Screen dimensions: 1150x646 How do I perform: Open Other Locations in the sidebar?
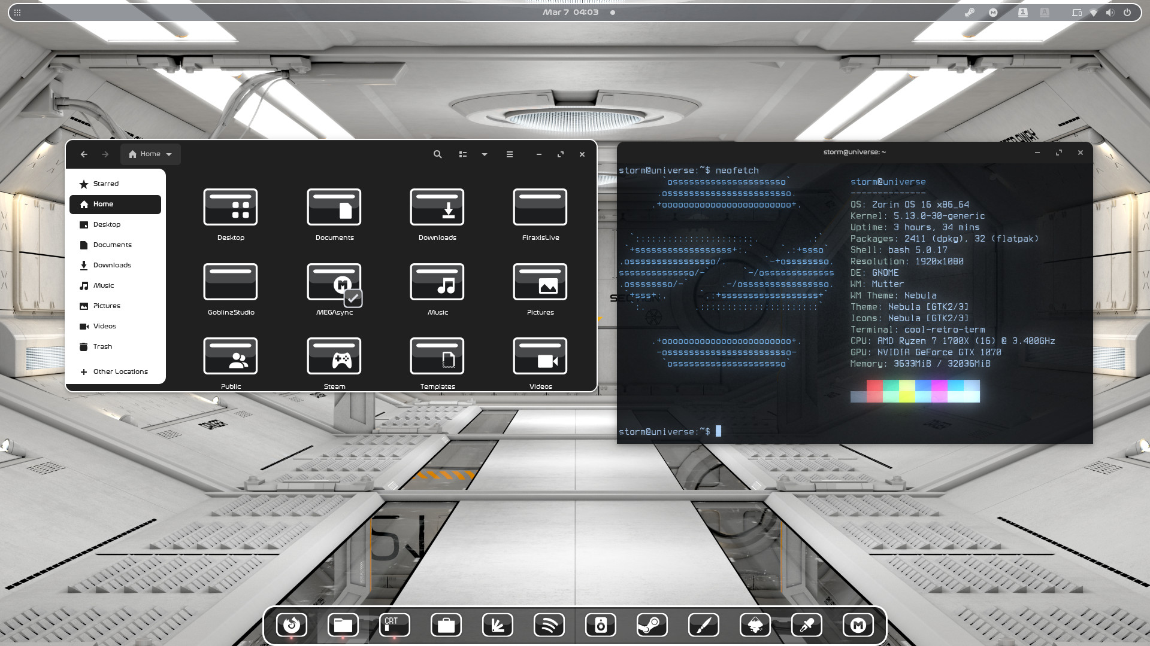[115, 371]
